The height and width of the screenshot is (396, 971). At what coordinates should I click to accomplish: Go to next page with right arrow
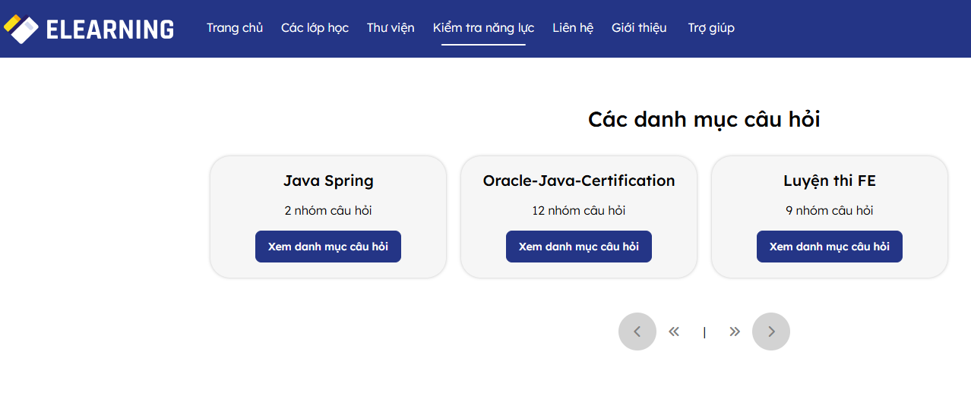coord(771,332)
